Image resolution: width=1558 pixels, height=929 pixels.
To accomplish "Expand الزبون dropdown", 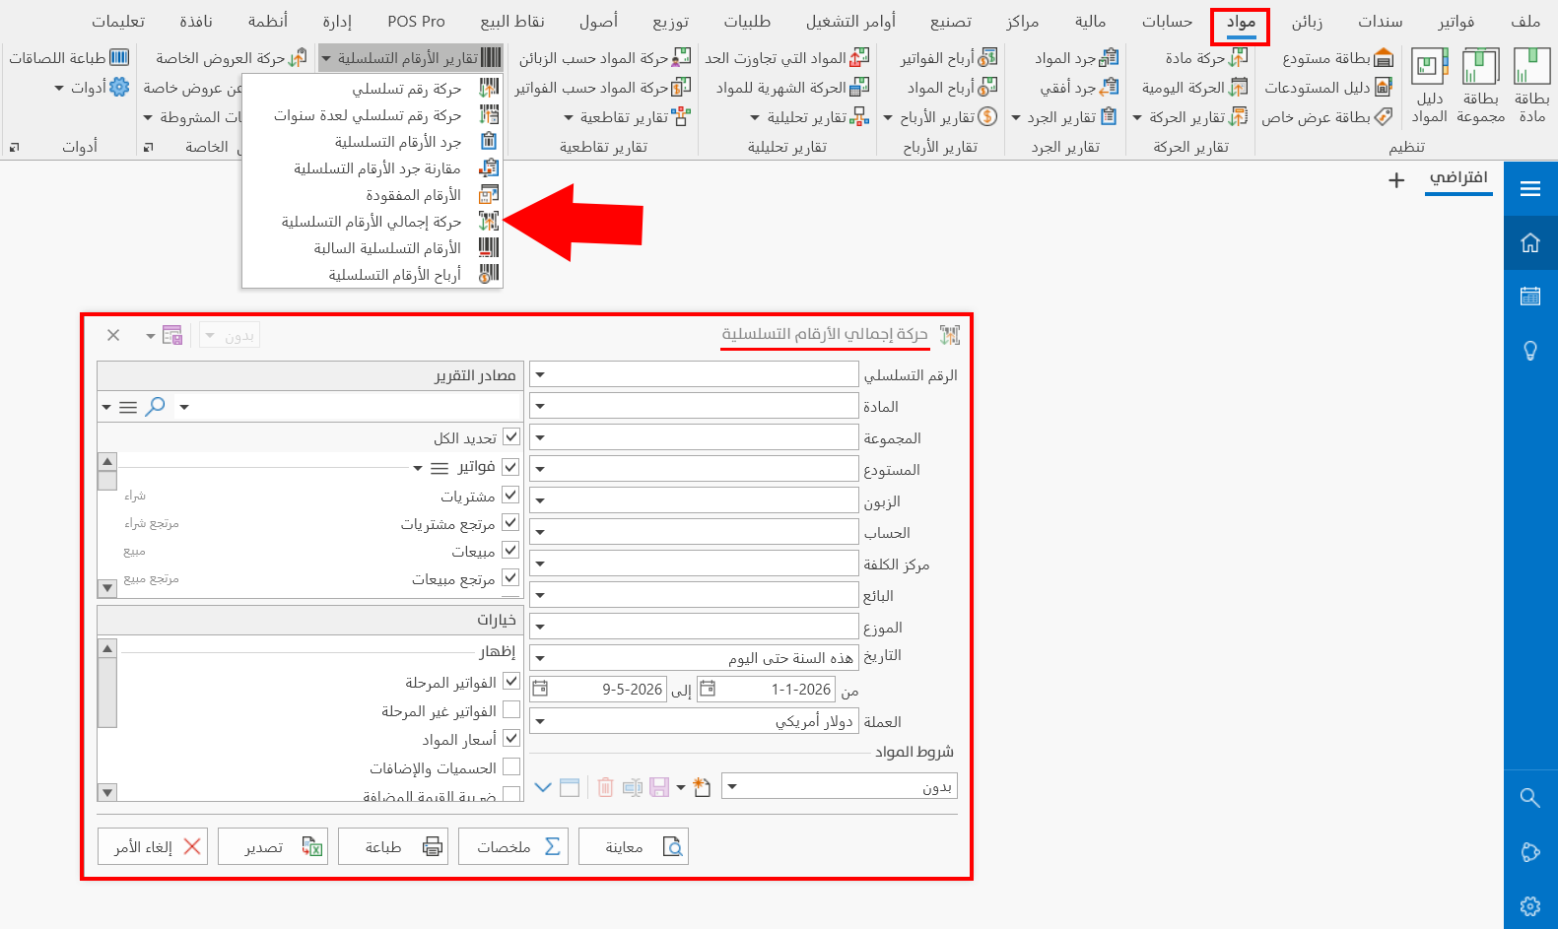I will 541,500.
